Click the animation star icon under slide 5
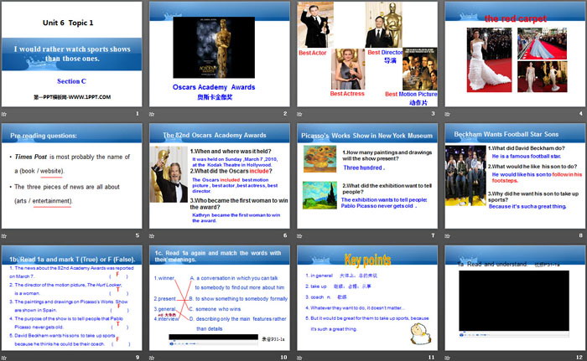 coord(4,235)
